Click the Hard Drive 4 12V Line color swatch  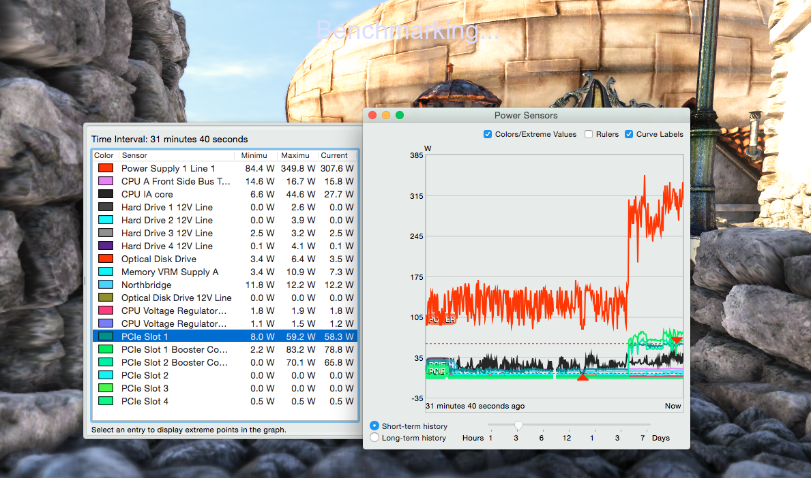[x=106, y=245]
